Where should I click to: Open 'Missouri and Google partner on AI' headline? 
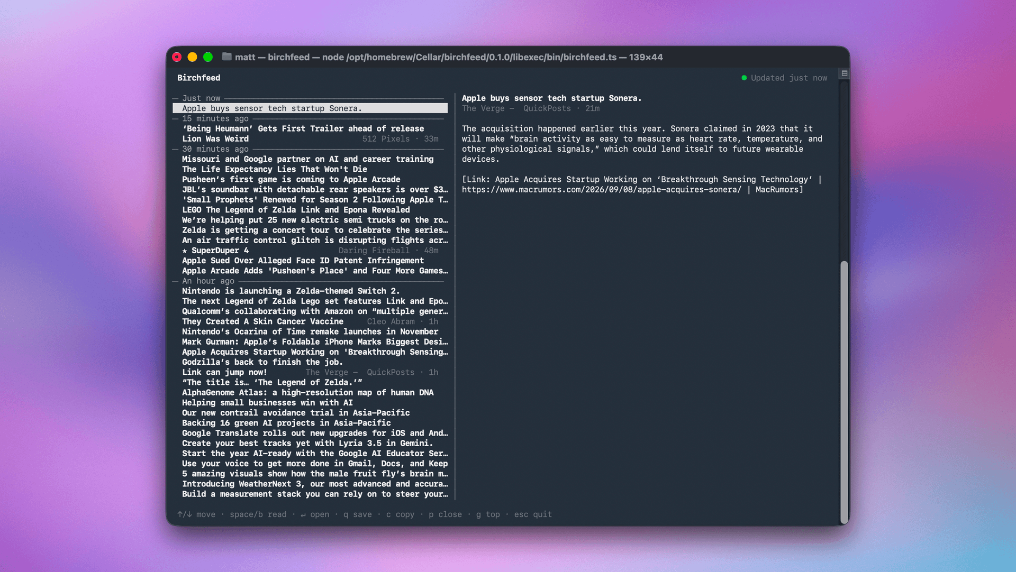tap(307, 159)
